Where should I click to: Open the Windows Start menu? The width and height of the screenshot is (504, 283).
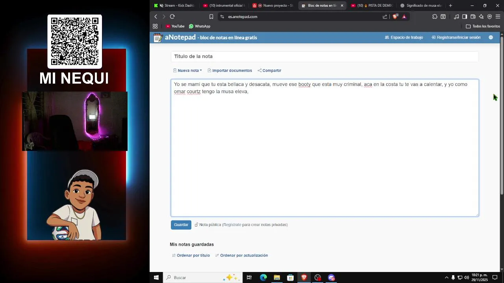click(156, 277)
